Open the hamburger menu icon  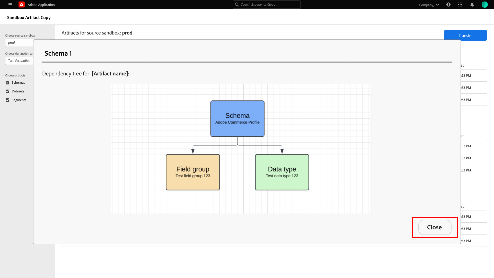[10, 5]
